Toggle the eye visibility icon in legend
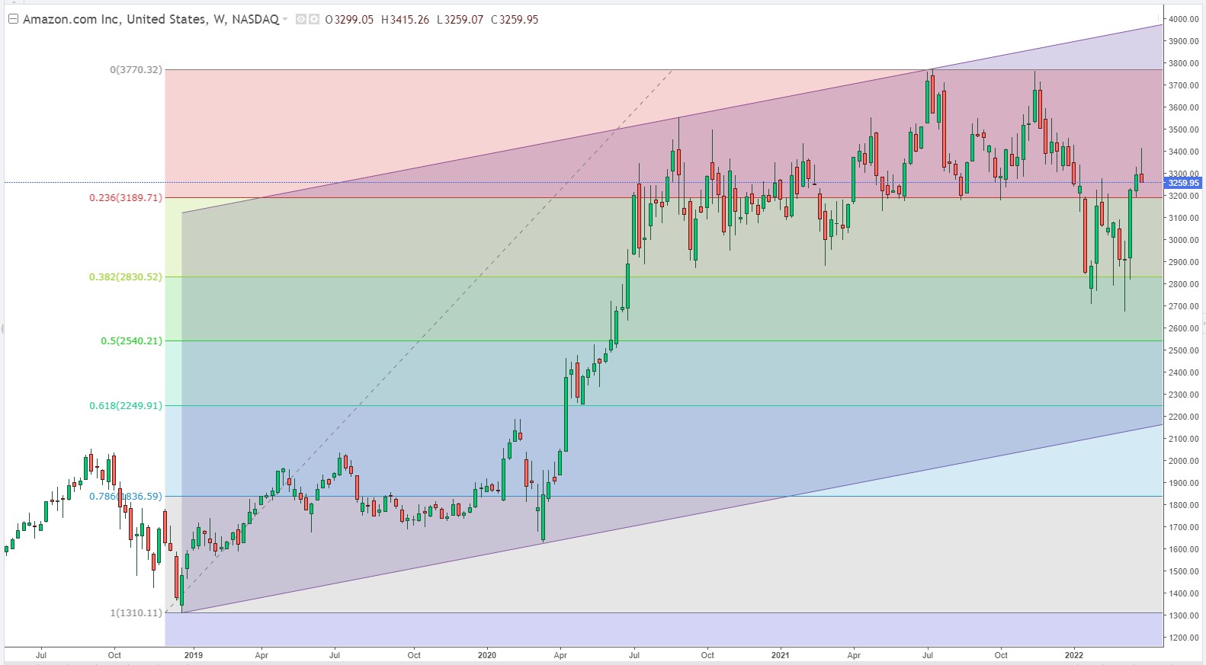1206x665 pixels. coord(301,19)
